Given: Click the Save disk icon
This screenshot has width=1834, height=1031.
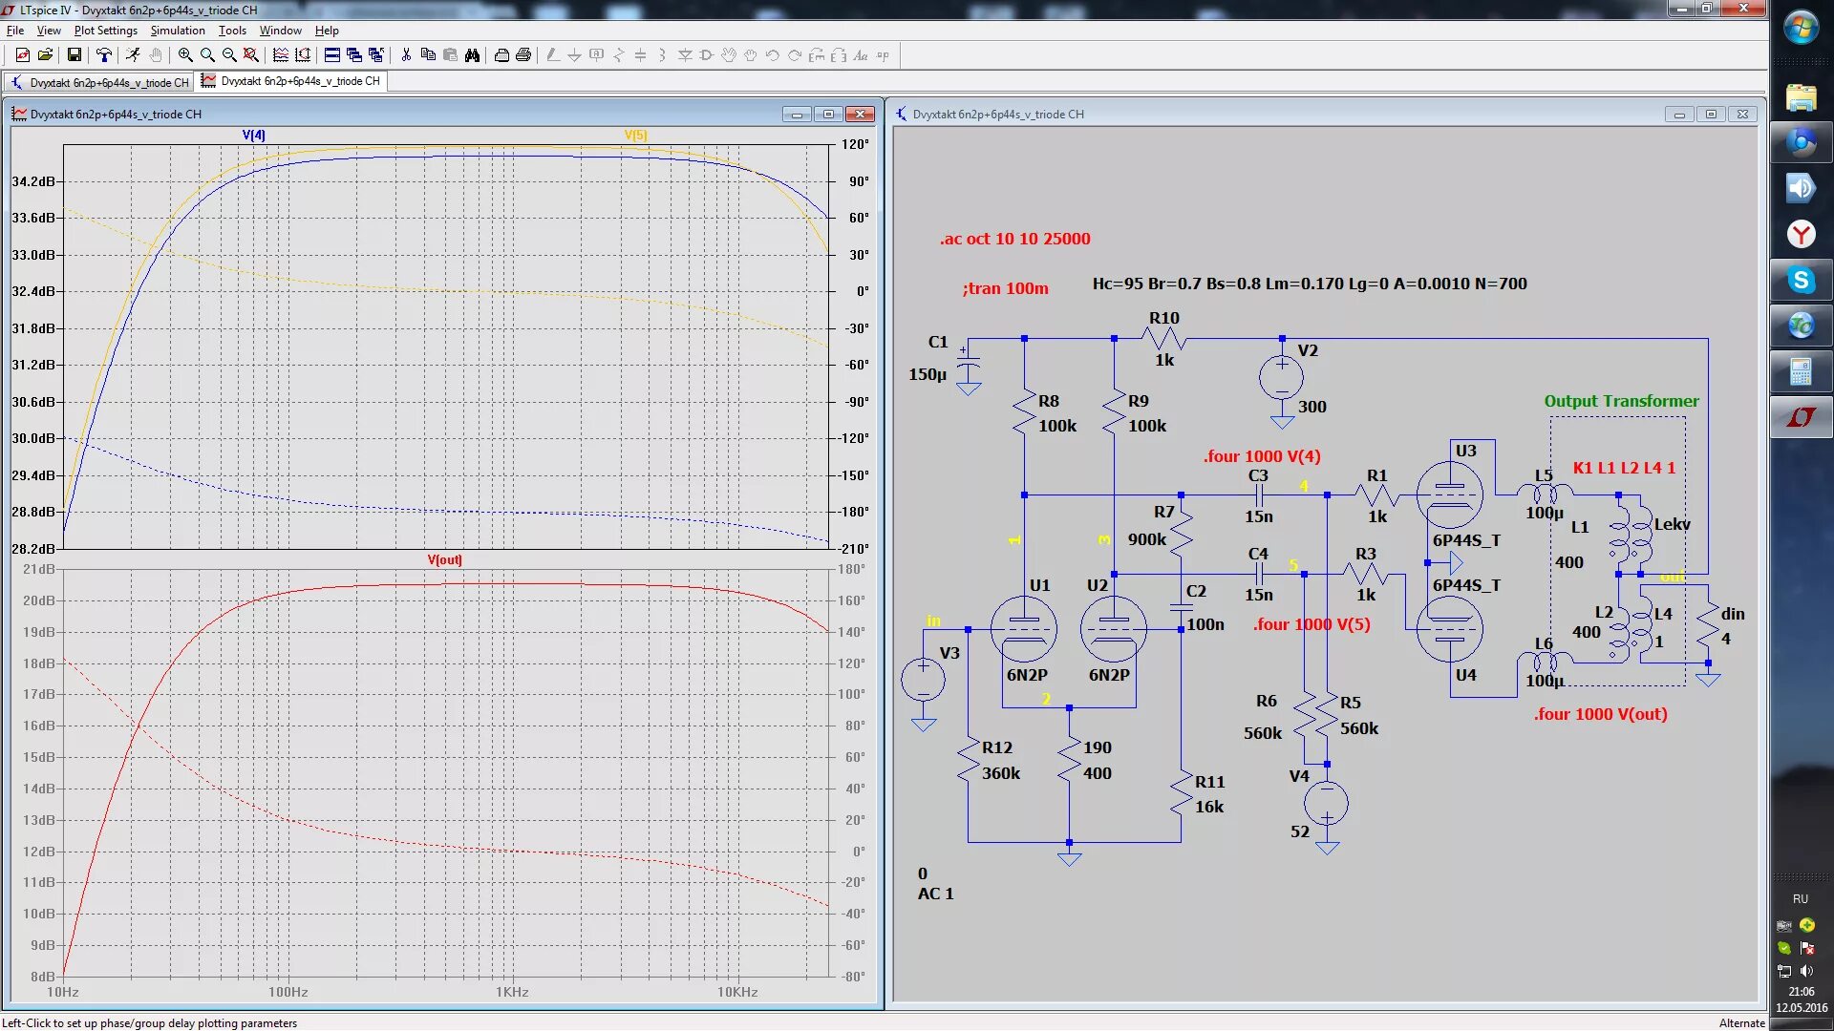Looking at the screenshot, I should (74, 55).
